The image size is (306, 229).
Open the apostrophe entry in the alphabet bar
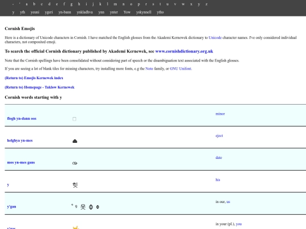tap(19, 3)
